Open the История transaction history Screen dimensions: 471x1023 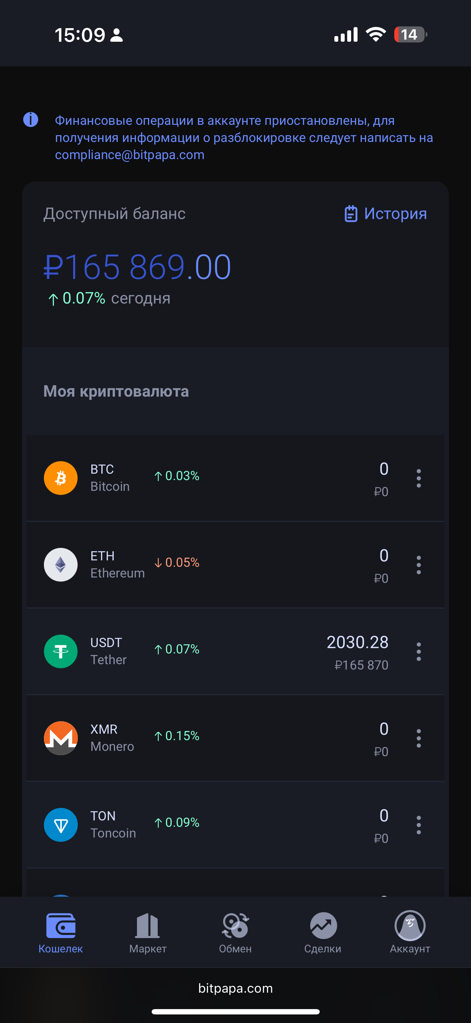[386, 214]
